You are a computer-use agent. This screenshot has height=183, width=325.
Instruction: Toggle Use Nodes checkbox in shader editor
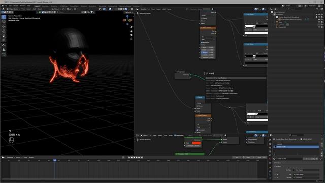click(175, 135)
